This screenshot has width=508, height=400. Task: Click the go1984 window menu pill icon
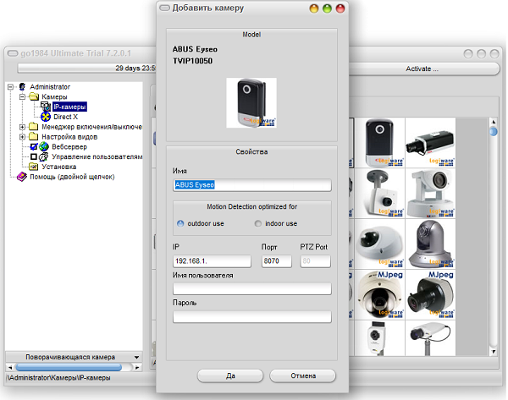[x=13, y=53]
